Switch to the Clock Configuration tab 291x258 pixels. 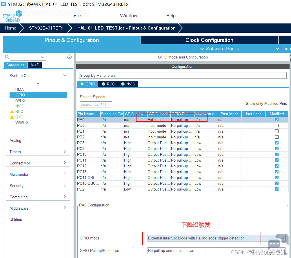209,40
